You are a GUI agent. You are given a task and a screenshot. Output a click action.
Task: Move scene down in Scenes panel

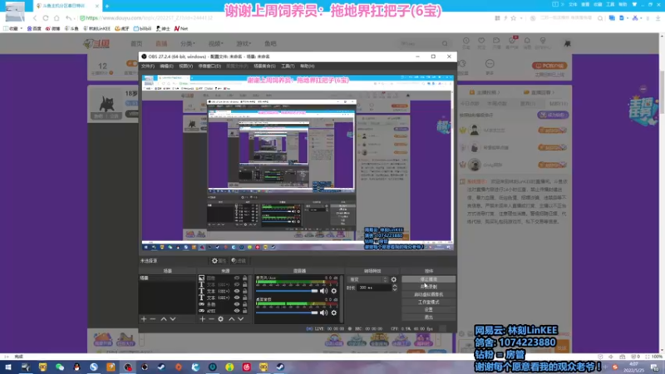173,319
